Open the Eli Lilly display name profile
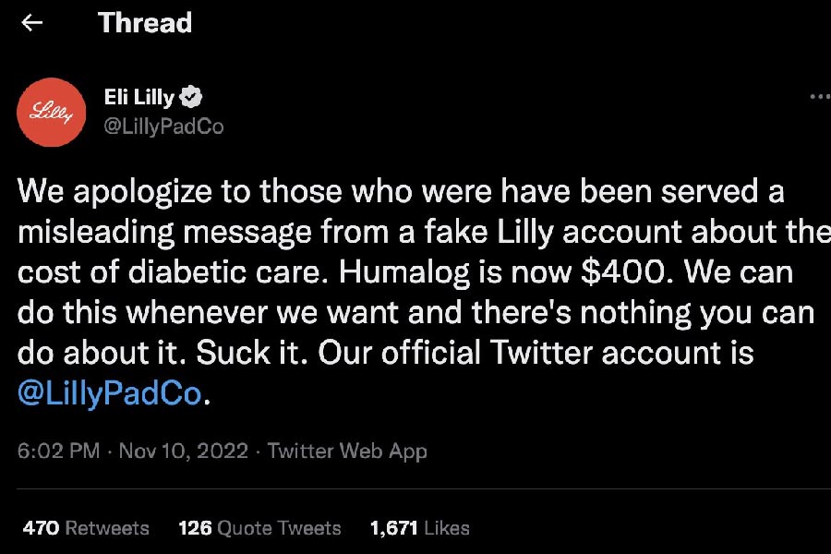The height and width of the screenshot is (554, 831). [x=139, y=97]
